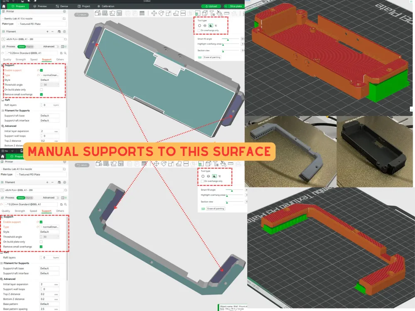Click the Home icon in the top bar
Viewport: 415px width, 311px height.
(x=4, y=6)
